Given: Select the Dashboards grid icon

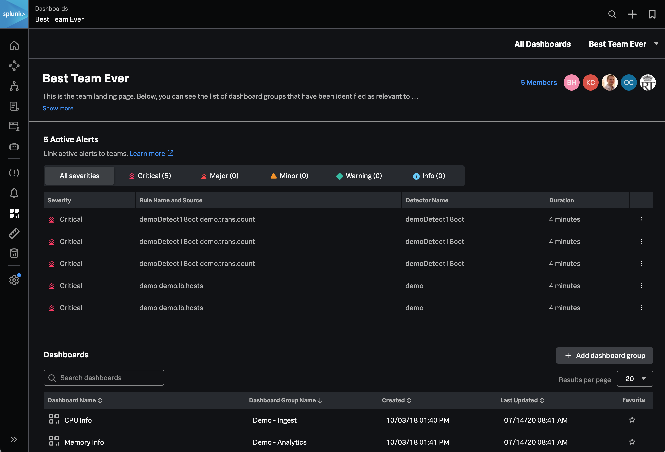Looking at the screenshot, I should (x=14, y=213).
